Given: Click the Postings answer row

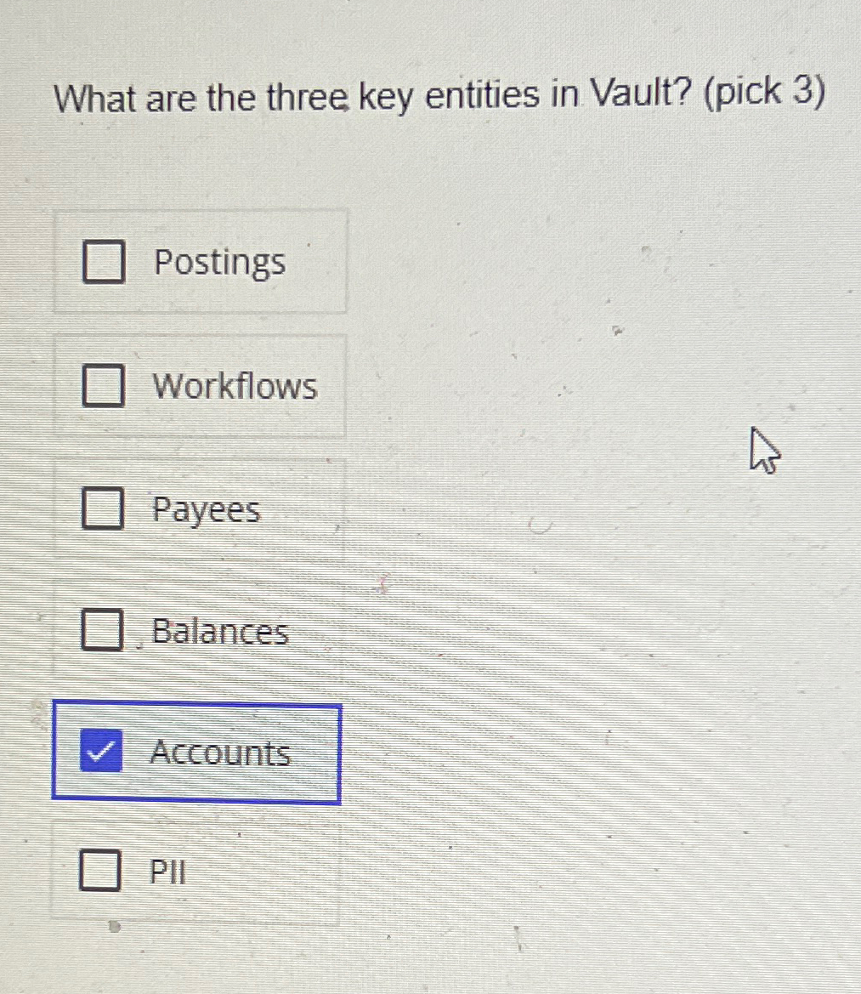Looking at the screenshot, I should (x=200, y=263).
